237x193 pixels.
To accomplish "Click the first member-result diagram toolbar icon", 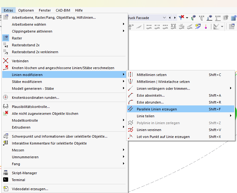I will pos(149,27).
